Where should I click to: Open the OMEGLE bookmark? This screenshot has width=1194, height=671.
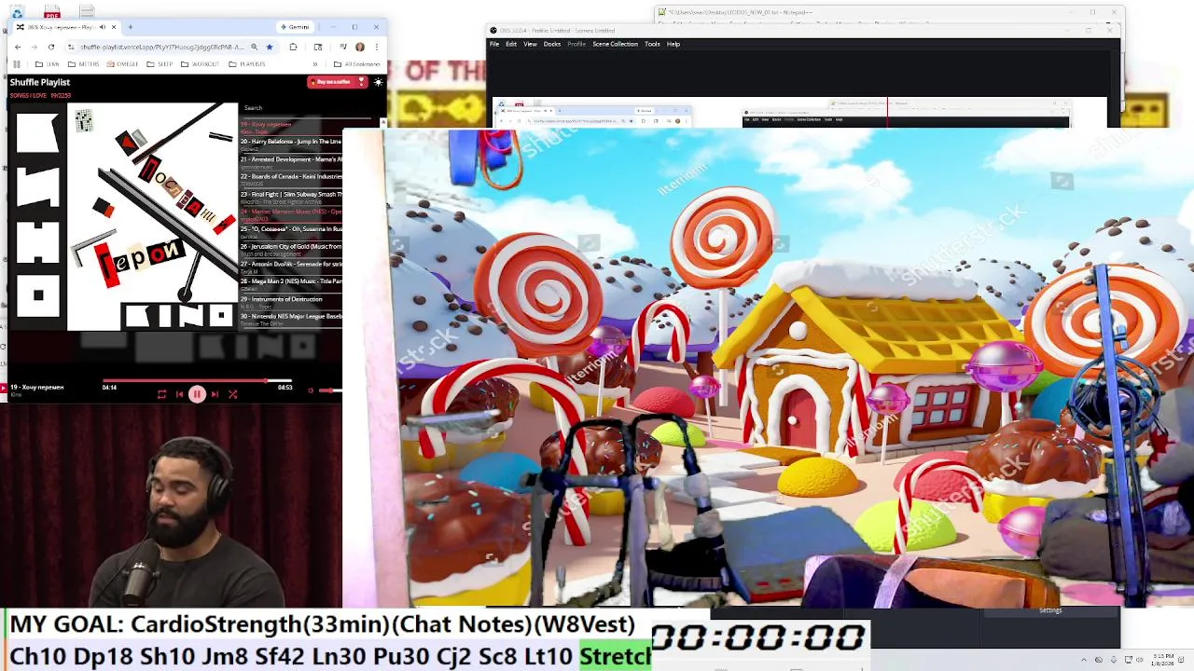tap(123, 64)
